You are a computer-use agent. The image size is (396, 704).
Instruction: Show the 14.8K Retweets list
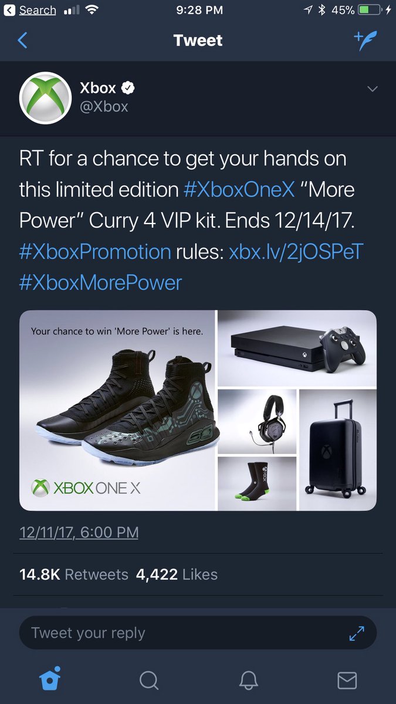click(x=74, y=574)
